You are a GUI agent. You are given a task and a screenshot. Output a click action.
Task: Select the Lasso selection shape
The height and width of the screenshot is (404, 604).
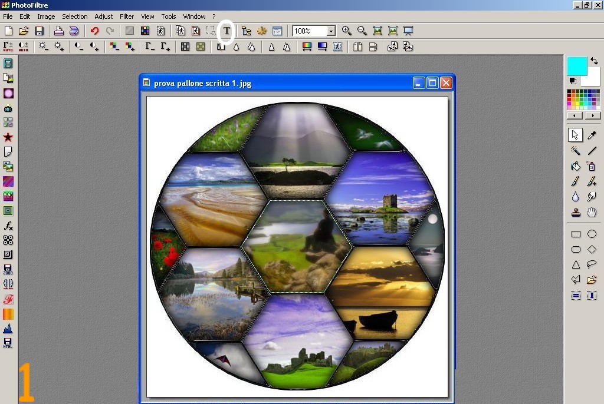coord(592,264)
